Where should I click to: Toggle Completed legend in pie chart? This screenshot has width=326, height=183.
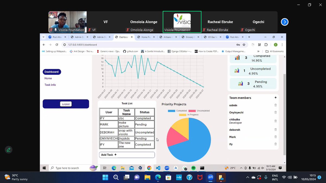click(177, 111)
